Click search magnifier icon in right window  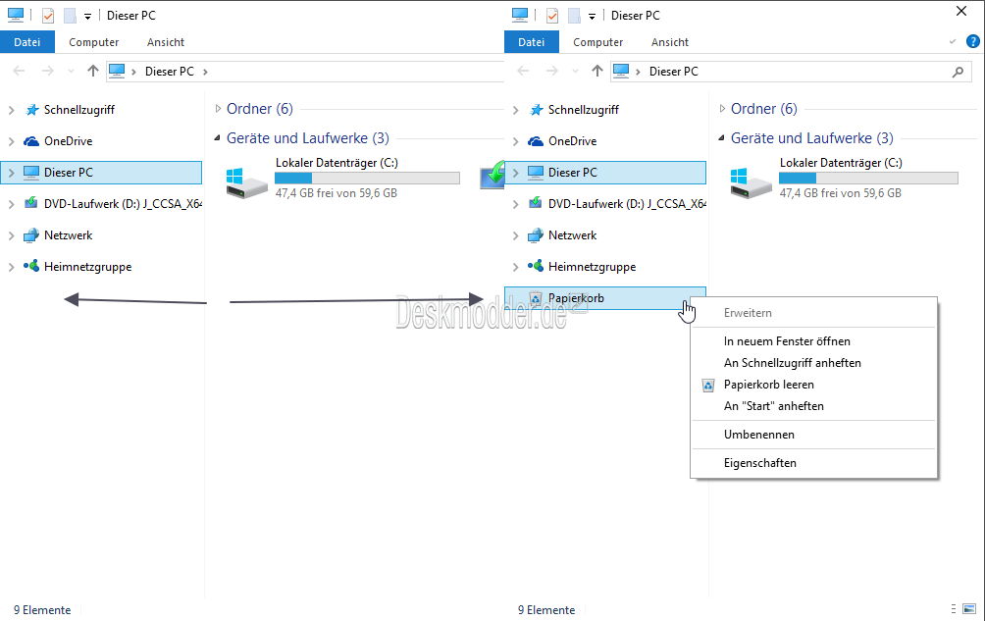click(958, 72)
